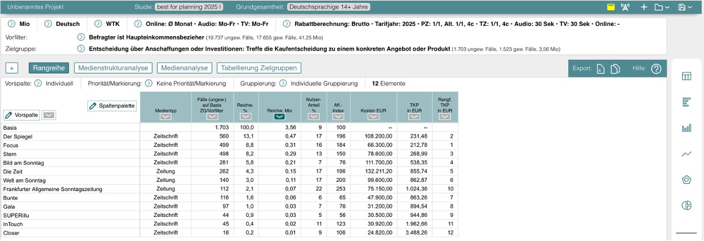Open the Vorspalte Individuell arrow

pos(38,83)
